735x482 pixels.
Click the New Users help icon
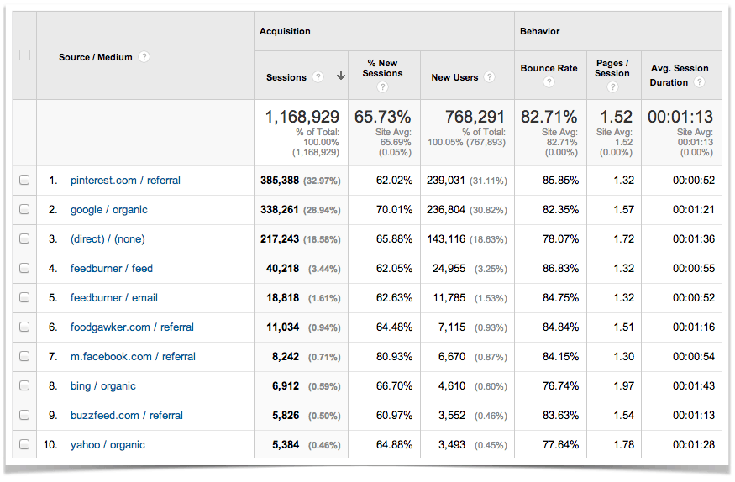pyautogui.click(x=489, y=77)
